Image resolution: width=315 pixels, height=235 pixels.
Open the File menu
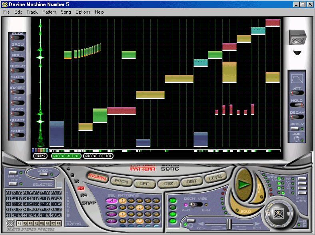click(x=6, y=12)
